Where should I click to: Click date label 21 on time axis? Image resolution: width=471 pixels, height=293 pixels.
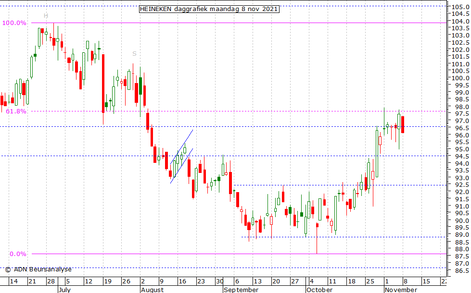32,281
